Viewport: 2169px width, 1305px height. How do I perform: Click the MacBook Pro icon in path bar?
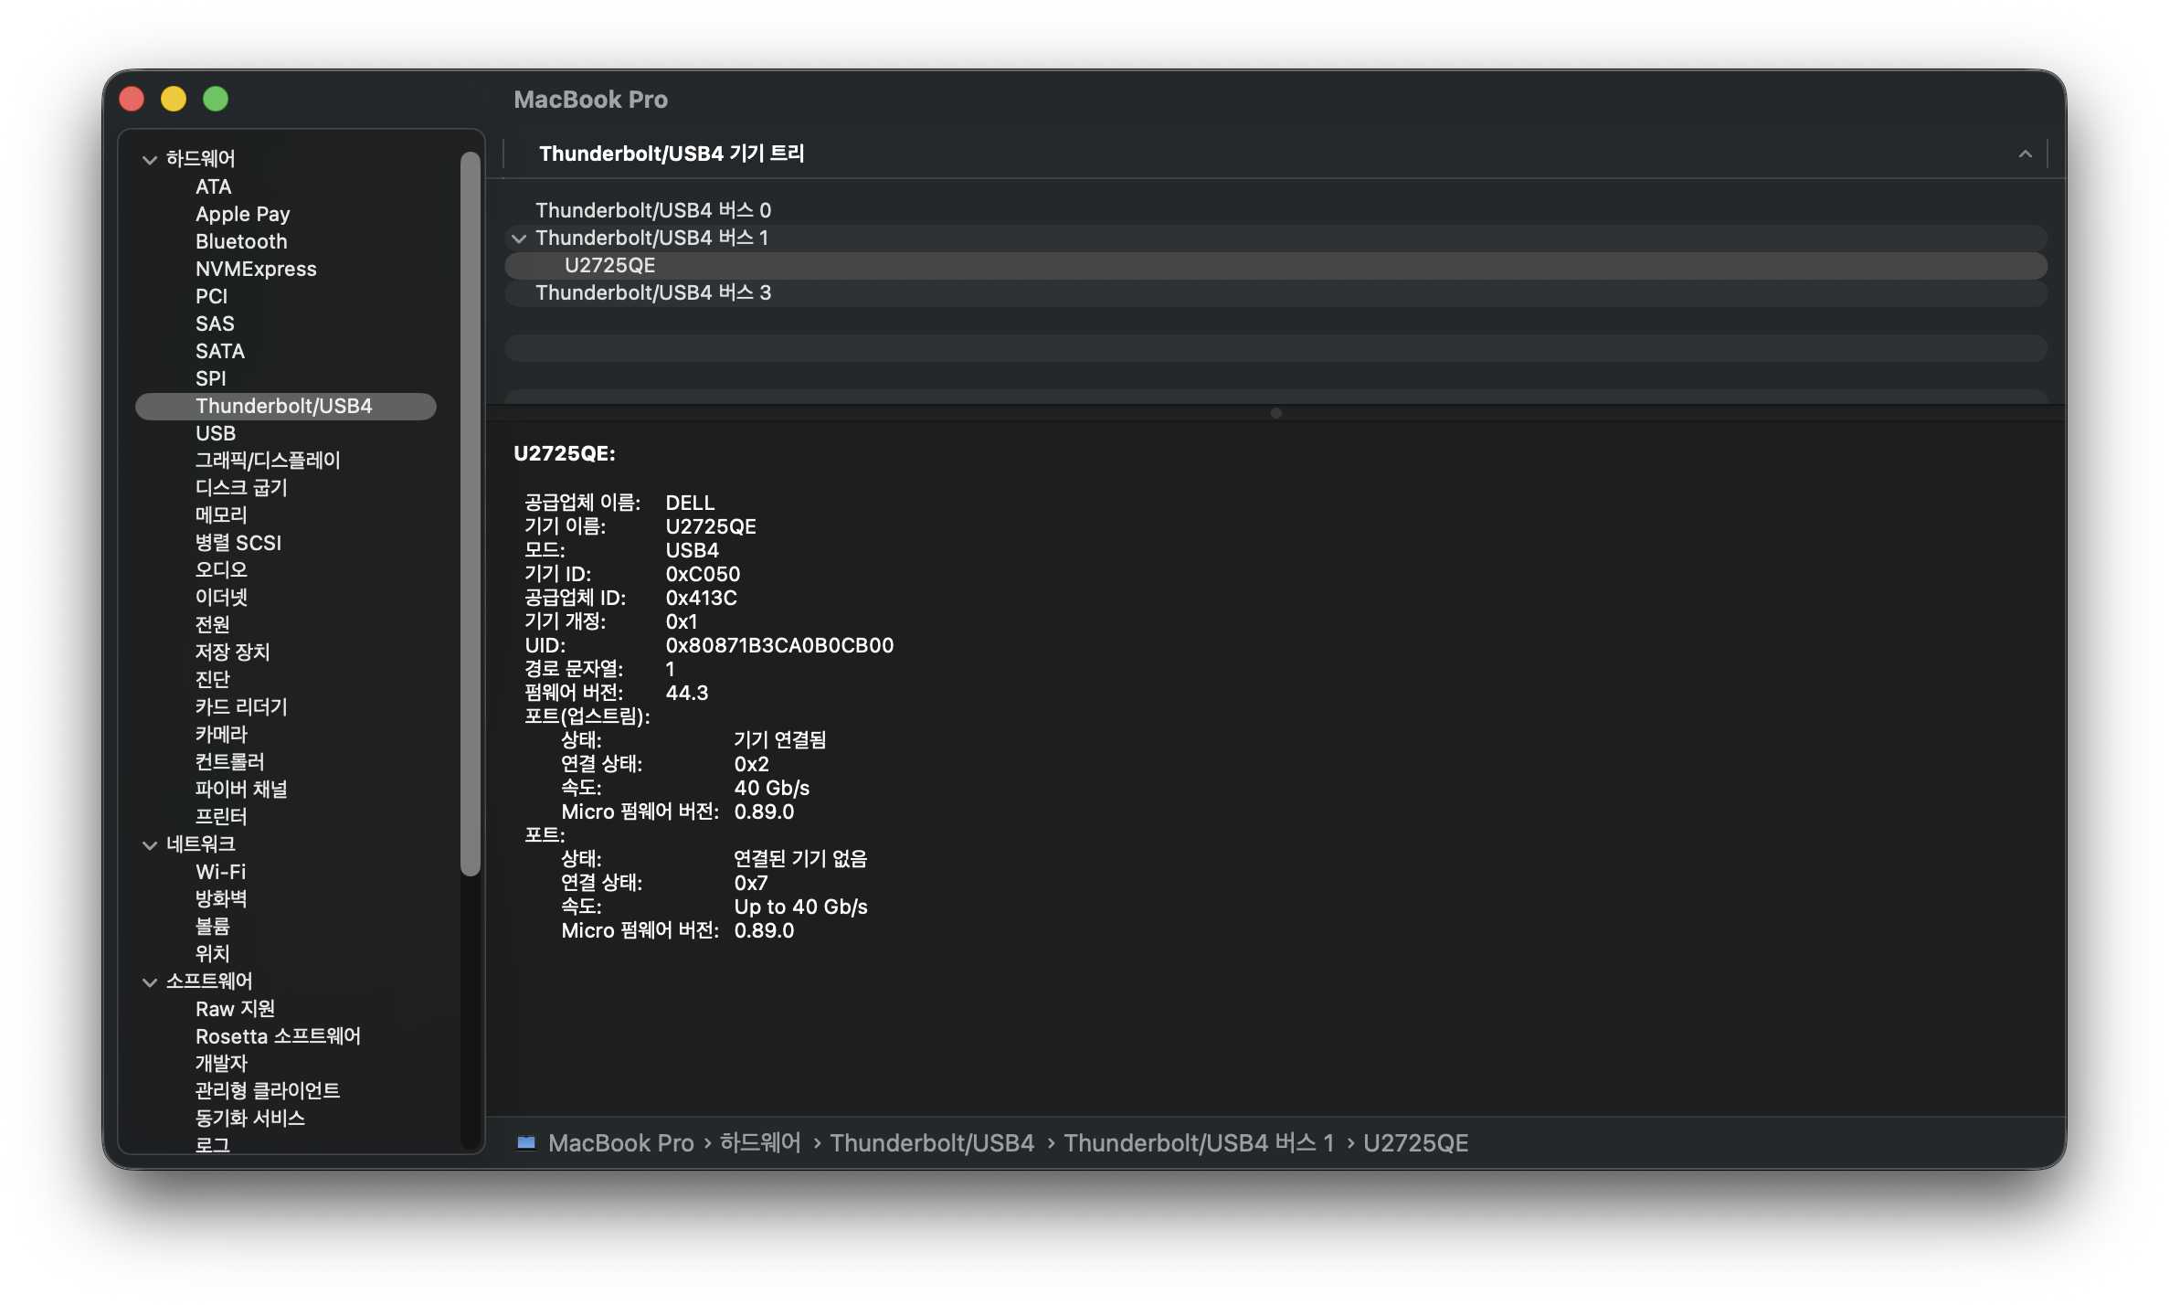526,1142
